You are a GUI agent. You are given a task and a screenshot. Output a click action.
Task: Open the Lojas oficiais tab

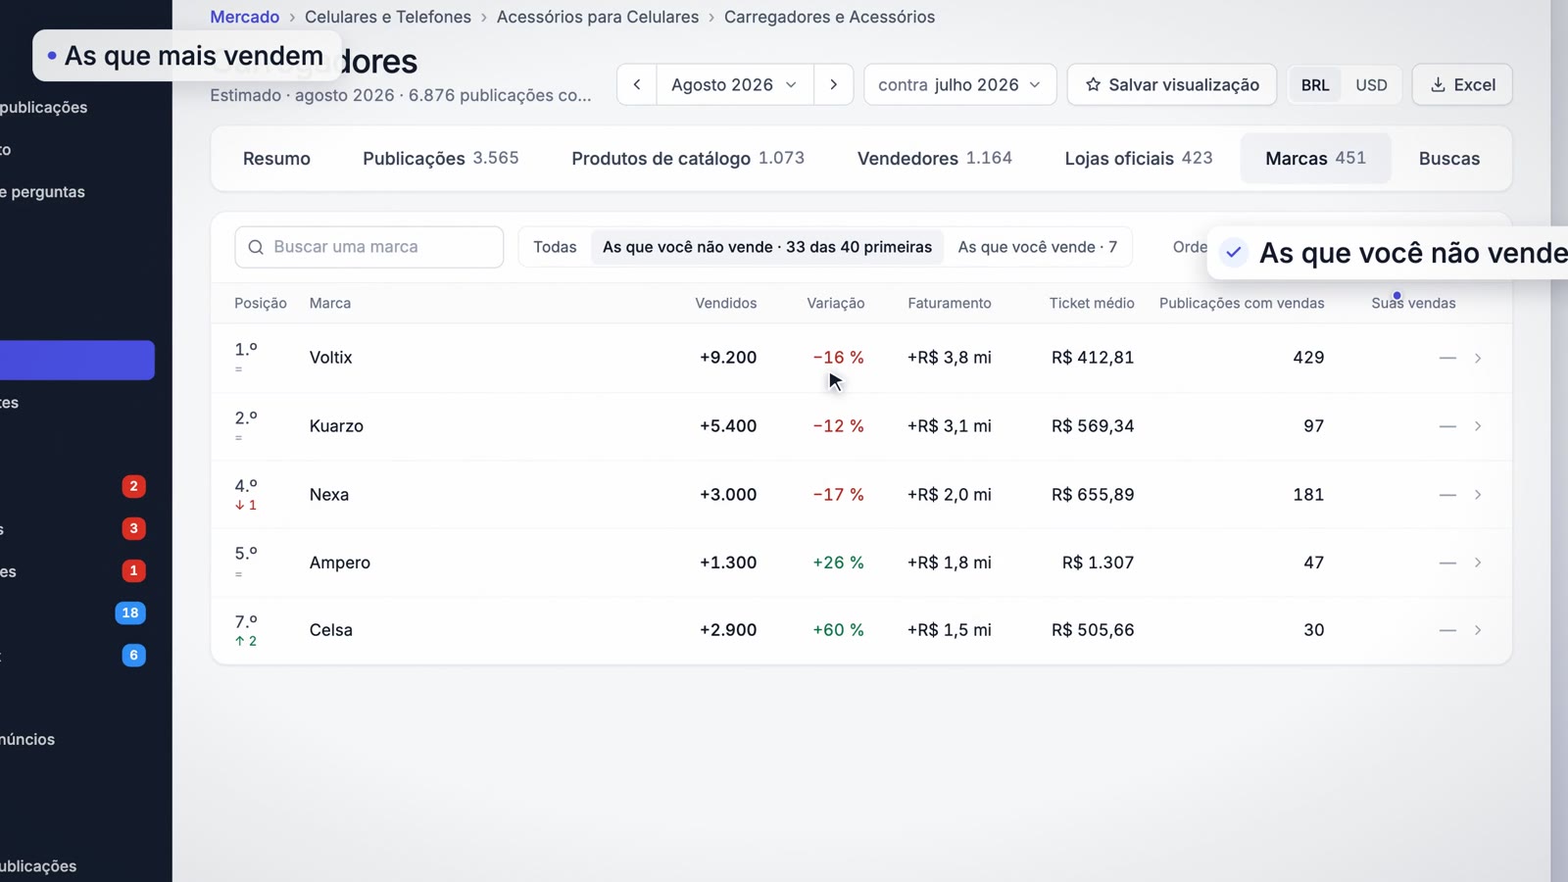pos(1139,159)
